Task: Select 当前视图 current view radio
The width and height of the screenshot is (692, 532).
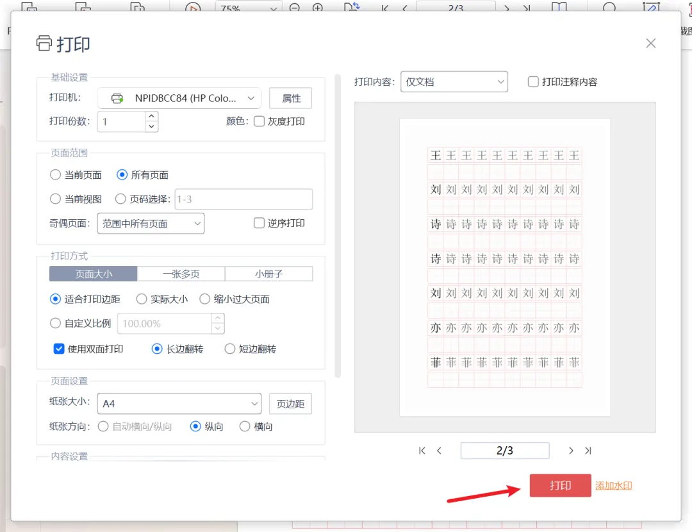Action: 55,199
